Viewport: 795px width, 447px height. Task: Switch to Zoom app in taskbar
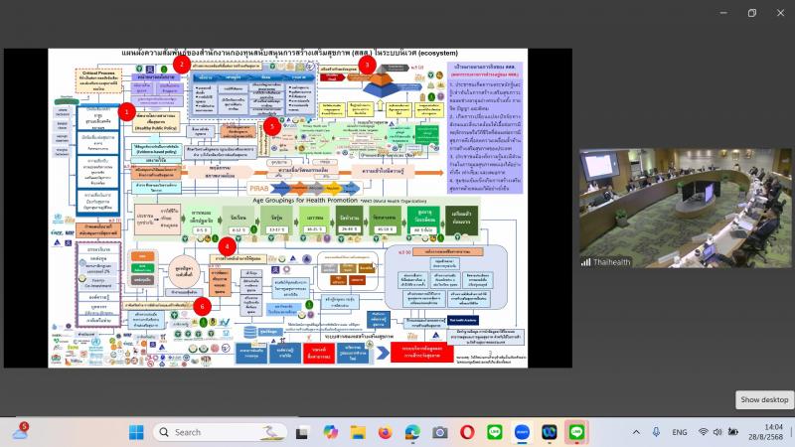pyautogui.click(x=523, y=432)
